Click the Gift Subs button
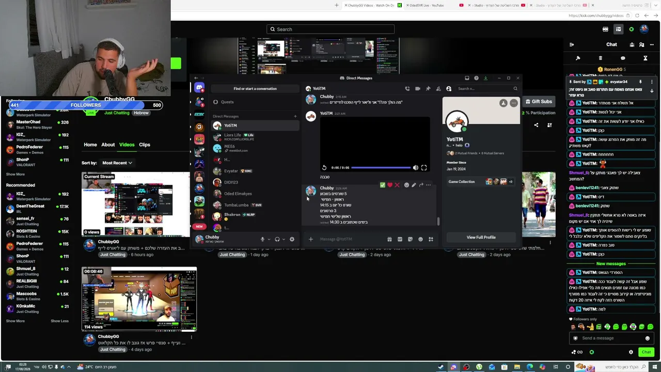The image size is (661, 372). (538, 102)
